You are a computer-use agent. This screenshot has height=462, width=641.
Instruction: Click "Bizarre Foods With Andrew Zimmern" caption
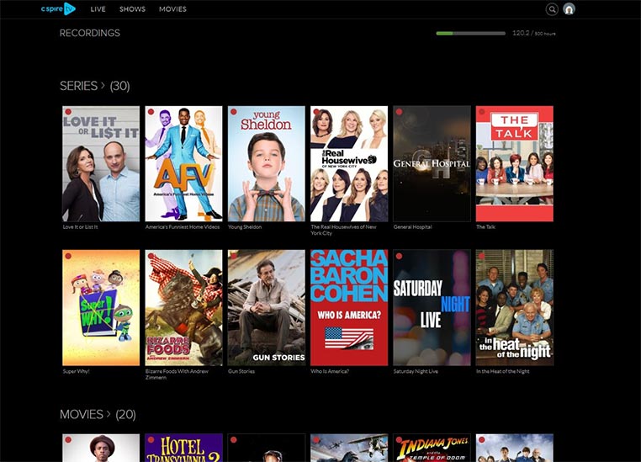click(177, 374)
